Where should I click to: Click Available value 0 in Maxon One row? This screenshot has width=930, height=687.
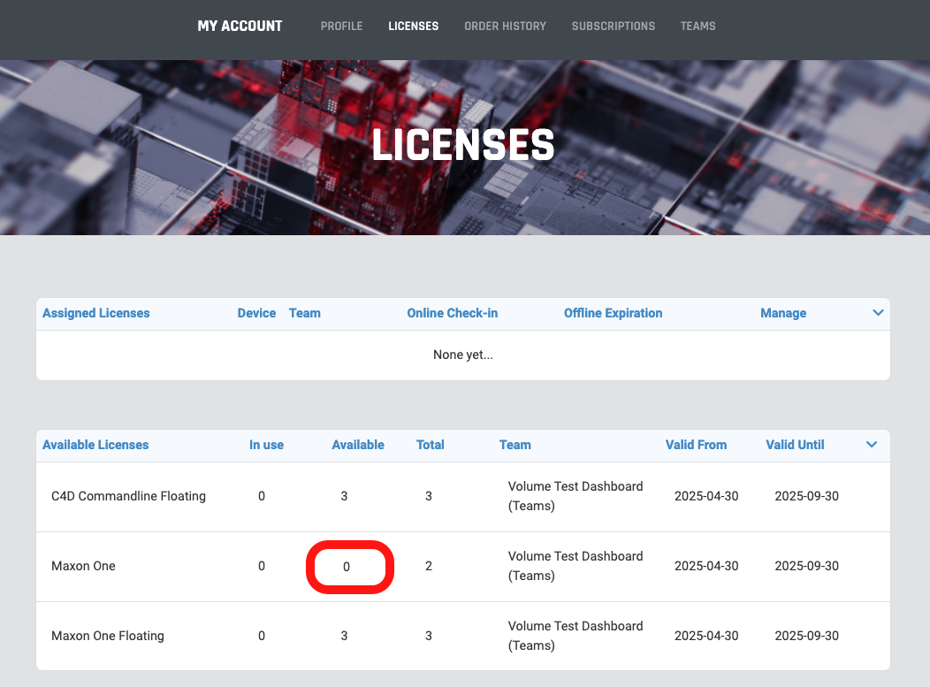(347, 567)
